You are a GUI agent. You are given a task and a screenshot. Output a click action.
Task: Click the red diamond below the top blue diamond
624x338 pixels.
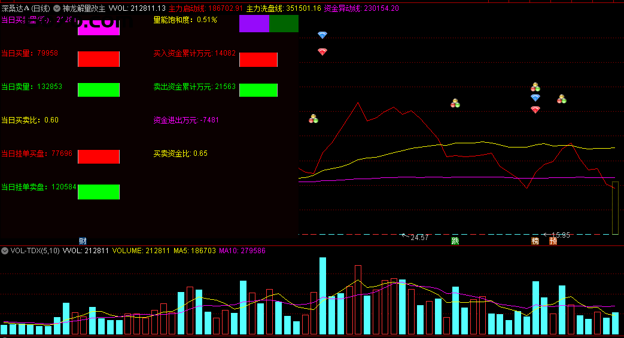[322, 51]
